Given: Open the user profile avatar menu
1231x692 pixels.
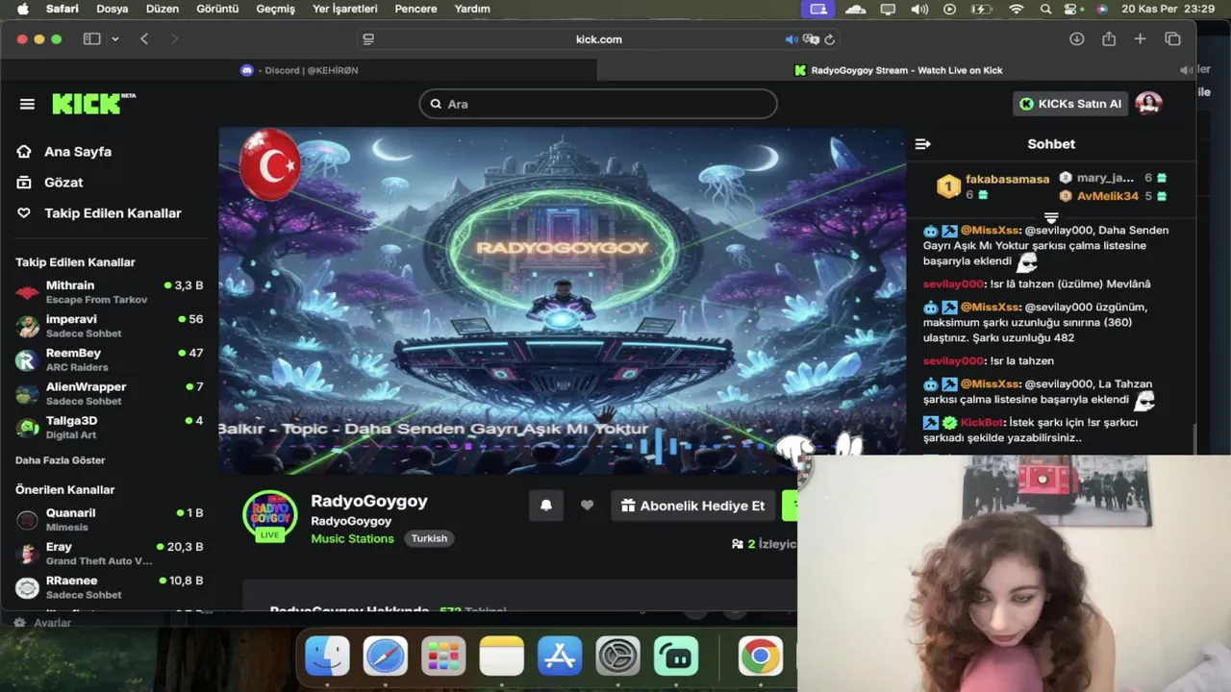Looking at the screenshot, I should click(1148, 104).
